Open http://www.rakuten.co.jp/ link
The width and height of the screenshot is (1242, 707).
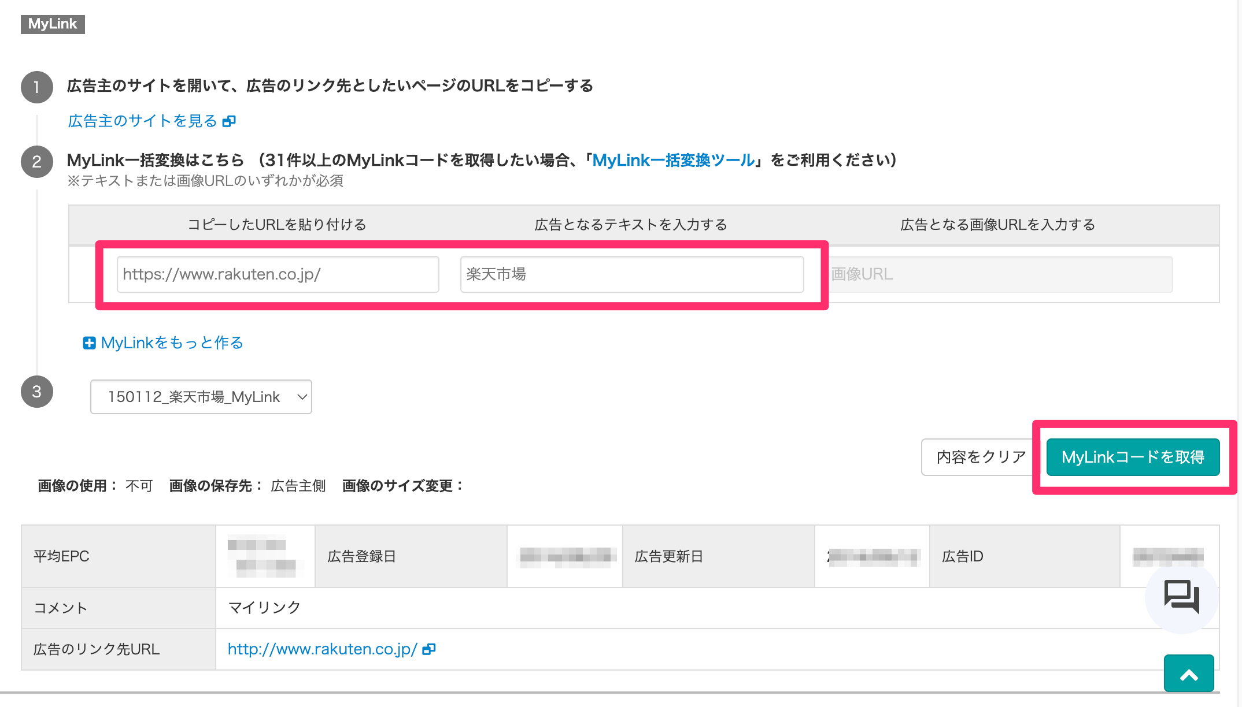click(322, 649)
